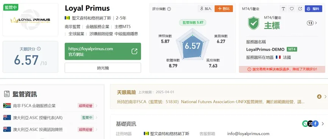Click the South Africa flag icon
The width and height of the screenshot is (328, 139).
click(7, 106)
